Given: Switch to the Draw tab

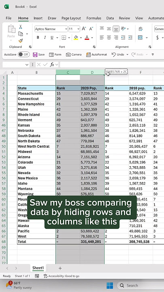Looking at the screenshot, I should [x=52, y=18].
